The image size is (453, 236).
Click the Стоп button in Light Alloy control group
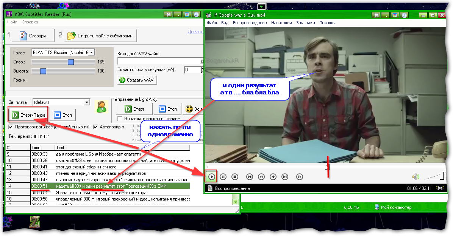click(x=168, y=109)
